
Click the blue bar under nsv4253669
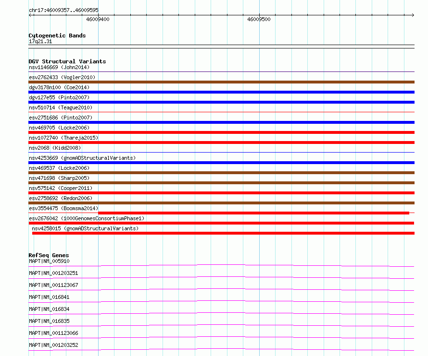tap(221, 163)
